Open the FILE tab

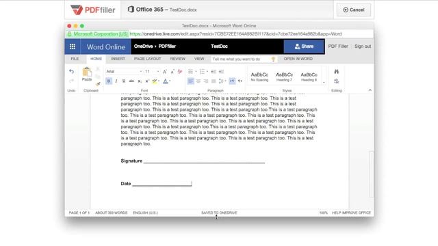point(75,59)
